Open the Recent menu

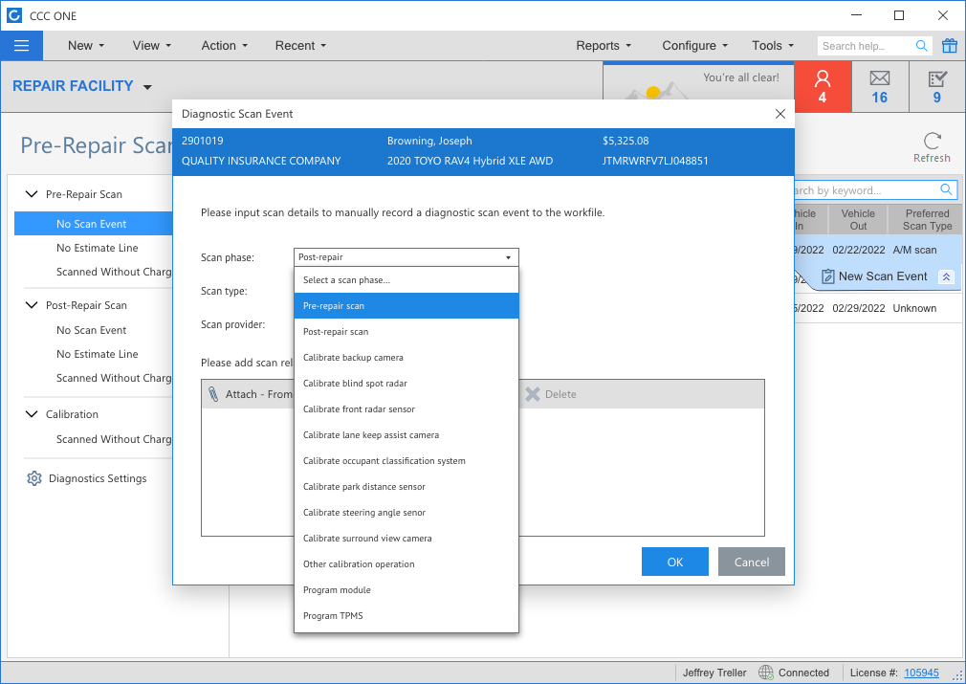(300, 46)
